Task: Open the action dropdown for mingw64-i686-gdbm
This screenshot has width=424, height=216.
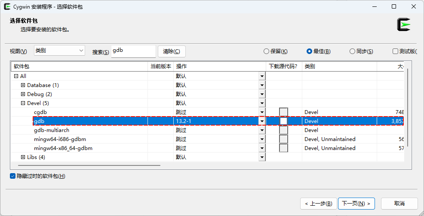Action: [x=262, y=139]
